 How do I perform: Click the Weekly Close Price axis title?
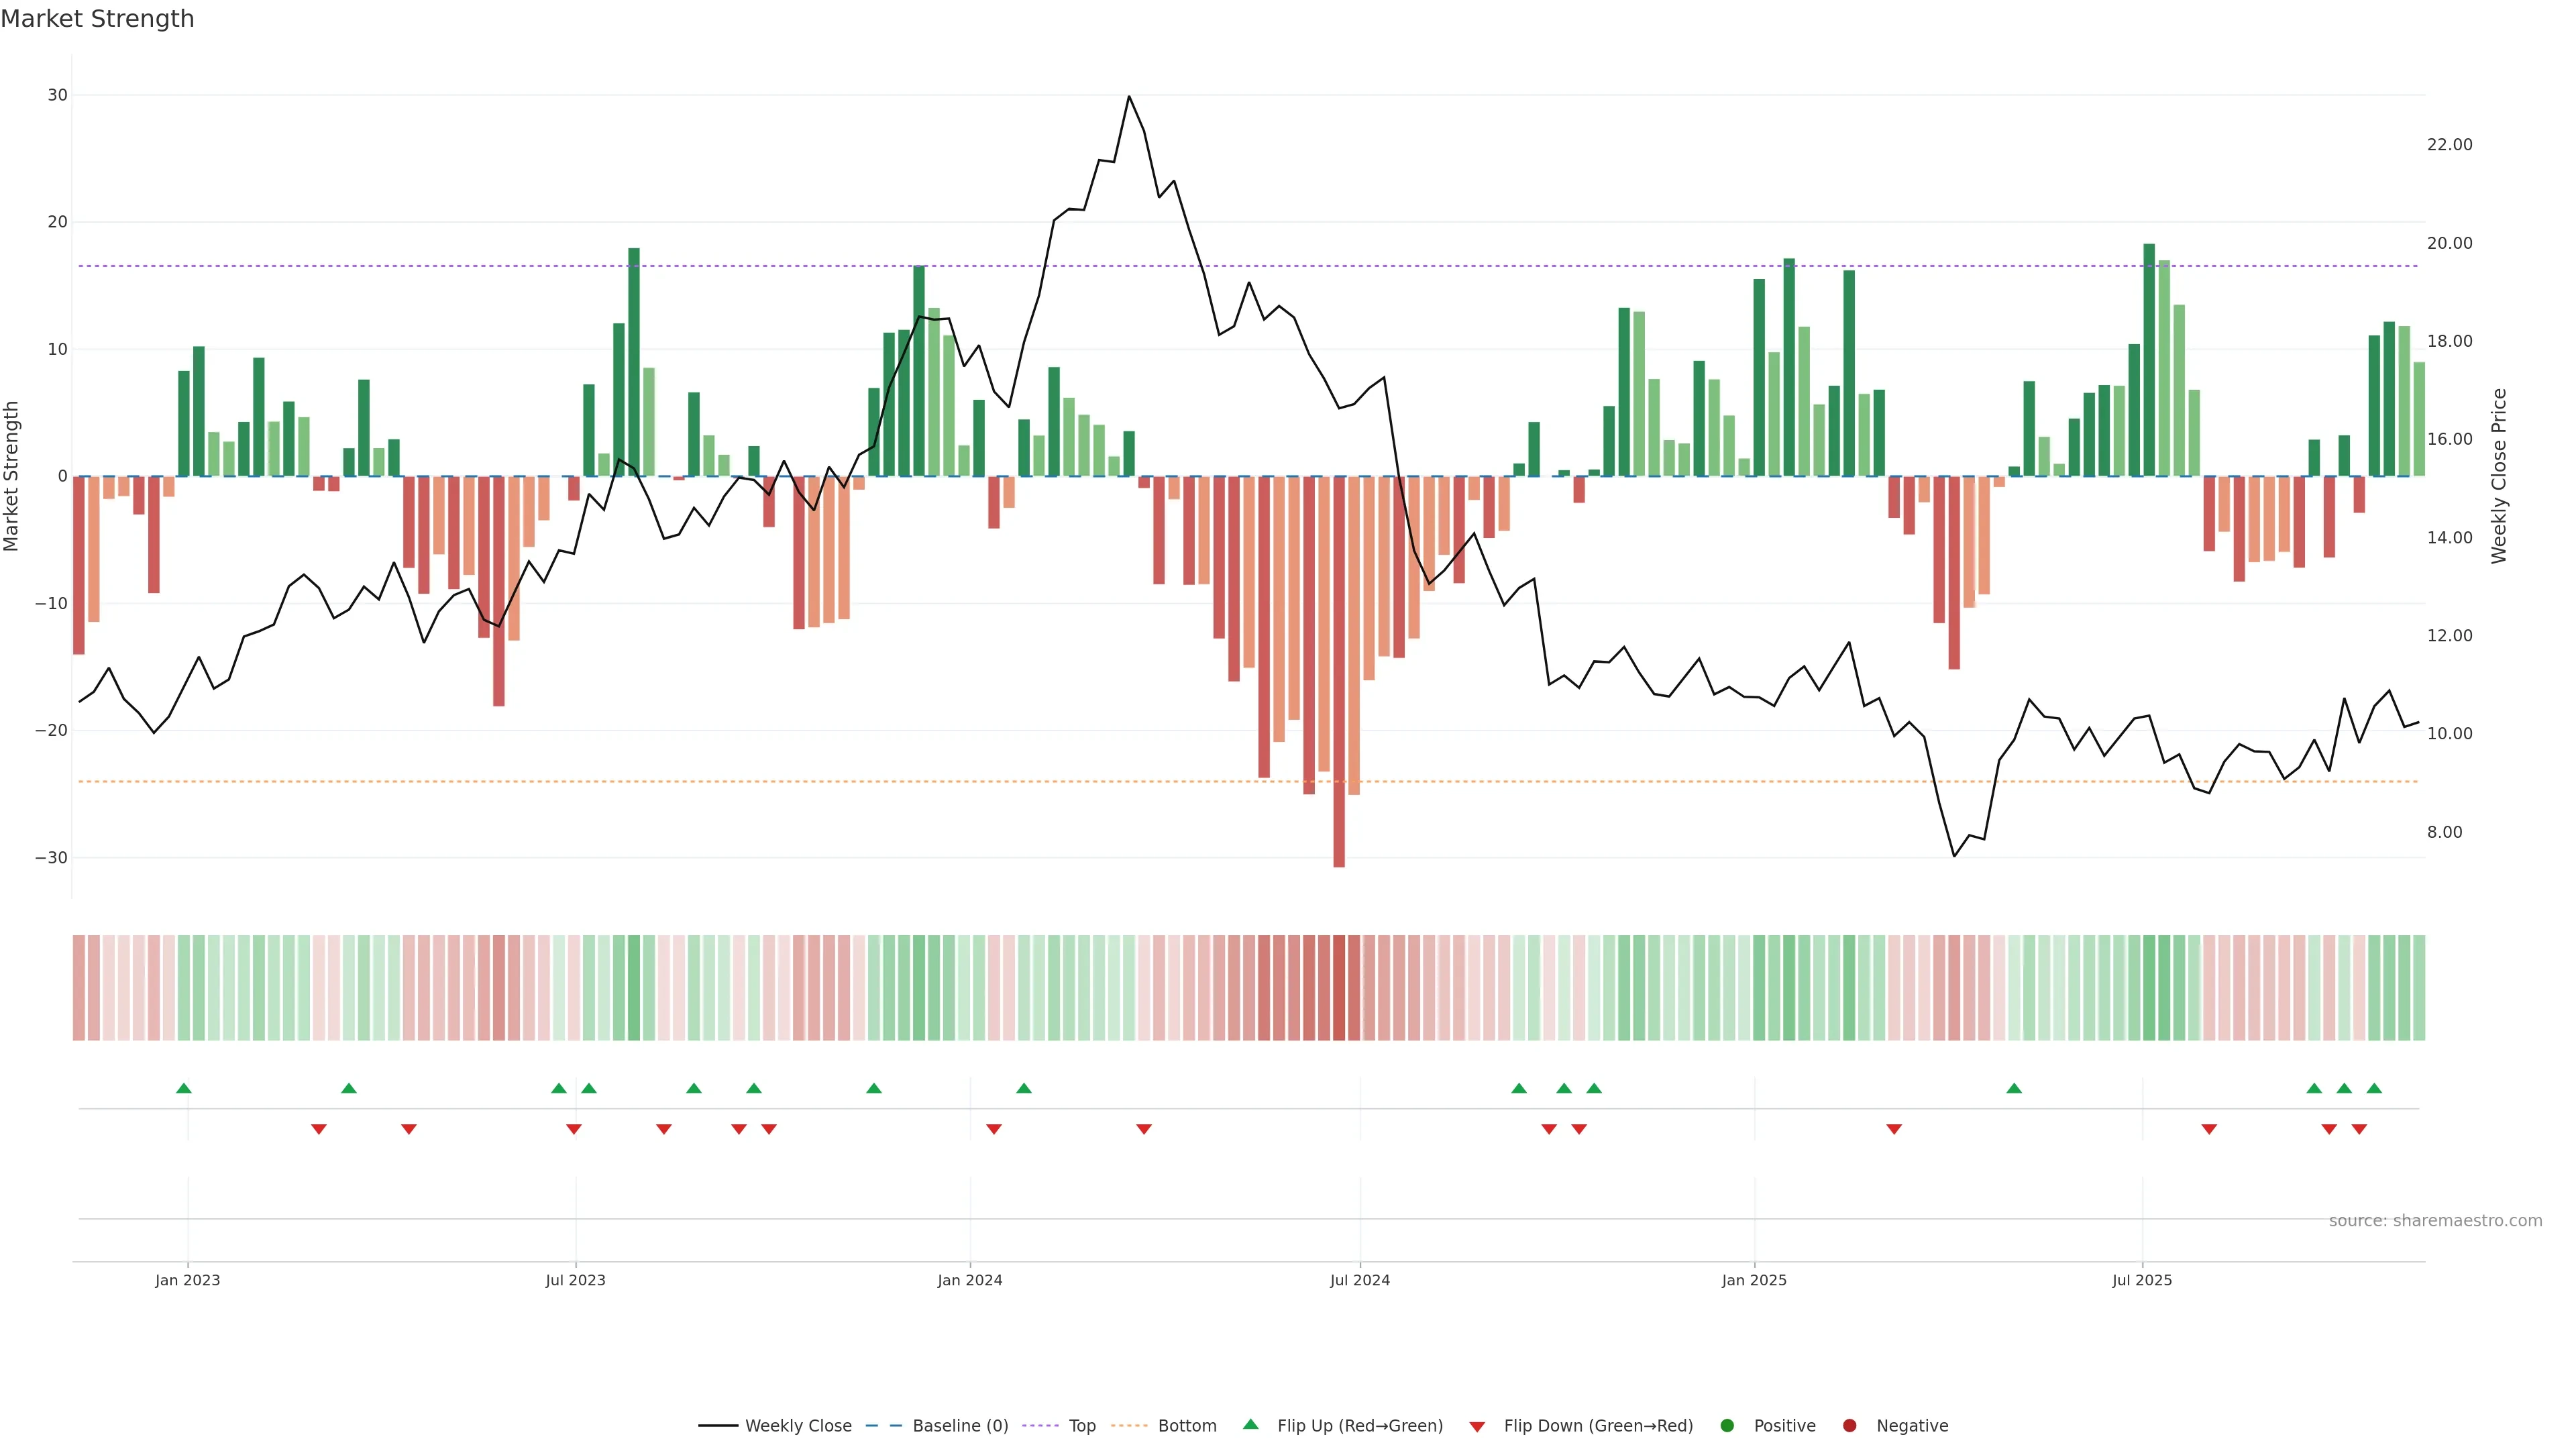2499,476
